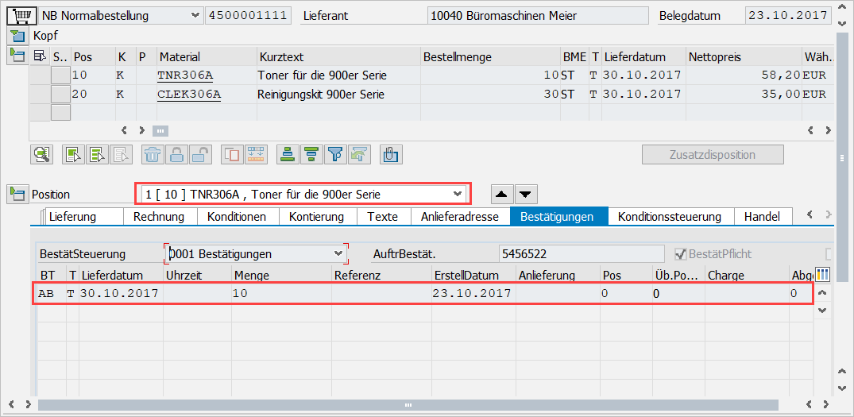Open the NB Normalbestellung order type dropdown
854x417 pixels.
pyautogui.click(x=195, y=15)
